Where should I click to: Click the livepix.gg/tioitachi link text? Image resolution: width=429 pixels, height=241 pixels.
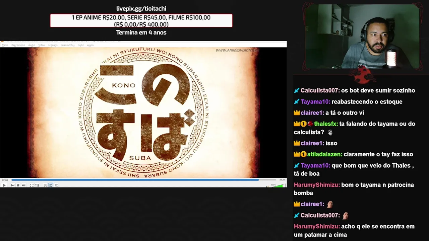[x=141, y=9]
